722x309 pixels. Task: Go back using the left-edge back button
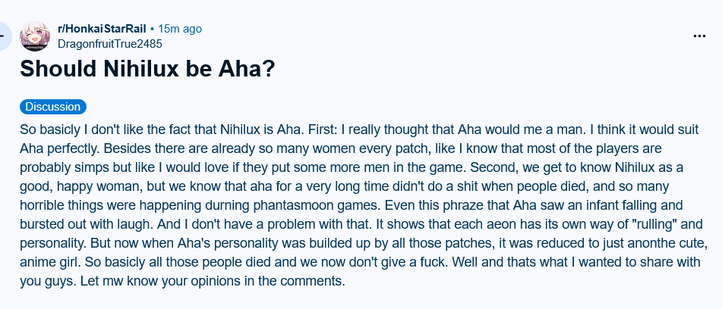pyautogui.click(x=5, y=36)
